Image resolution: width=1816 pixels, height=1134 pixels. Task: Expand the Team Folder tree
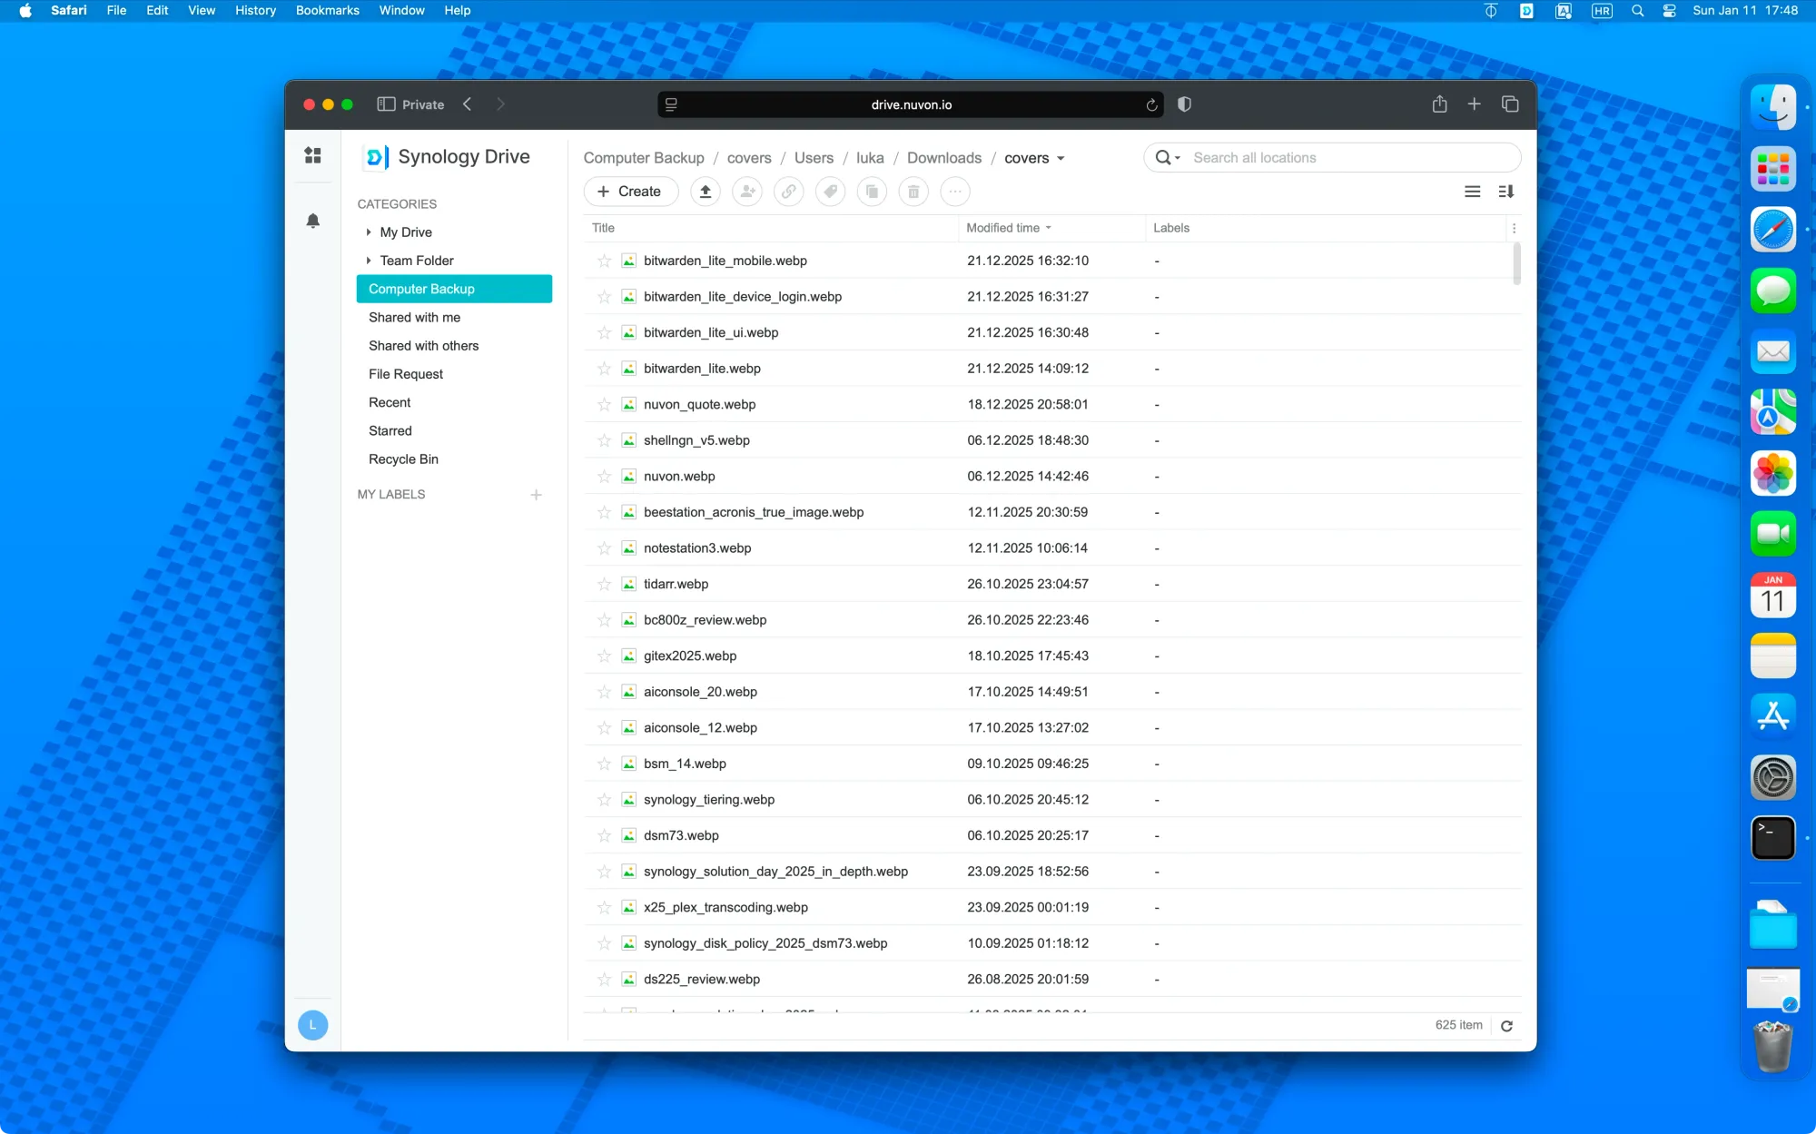pyautogui.click(x=369, y=261)
